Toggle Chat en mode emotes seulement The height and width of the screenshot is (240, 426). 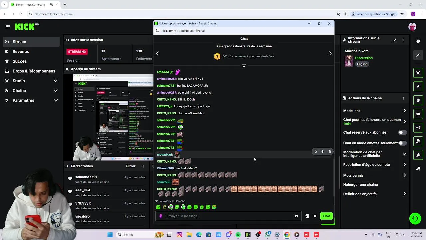[x=402, y=143]
